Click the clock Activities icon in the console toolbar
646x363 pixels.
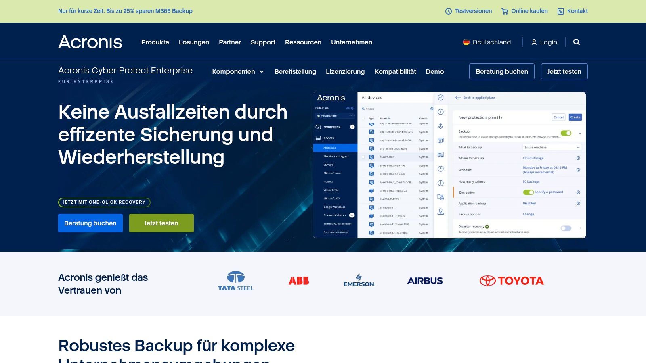pyautogui.click(x=440, y=169)
